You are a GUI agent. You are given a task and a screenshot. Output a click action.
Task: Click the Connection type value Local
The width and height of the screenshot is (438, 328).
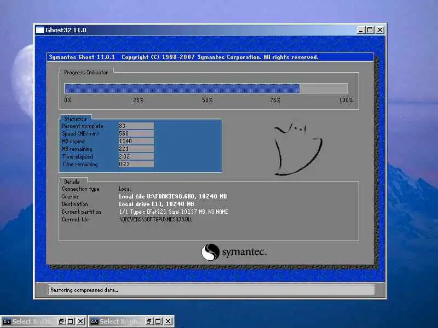click(125, 189)
